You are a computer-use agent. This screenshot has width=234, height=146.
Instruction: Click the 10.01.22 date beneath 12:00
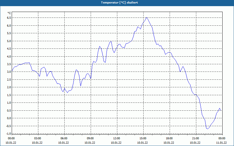[x=116, y=143]
